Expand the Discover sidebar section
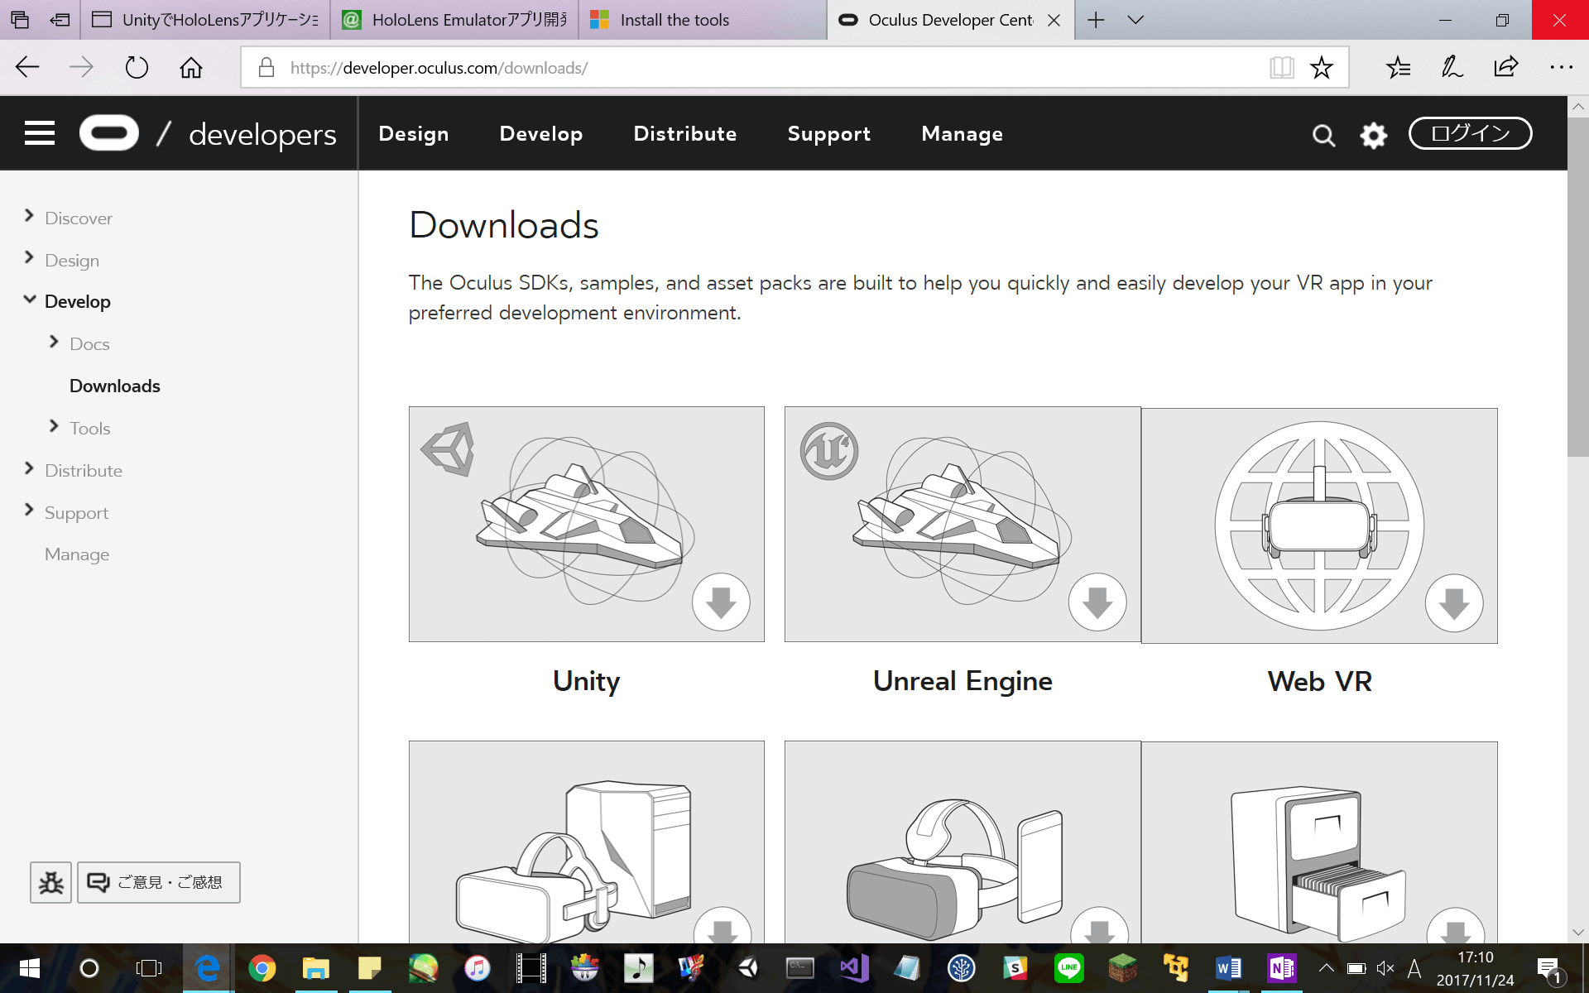Viewport: 1589px width, 993px height. click(30, 216)
